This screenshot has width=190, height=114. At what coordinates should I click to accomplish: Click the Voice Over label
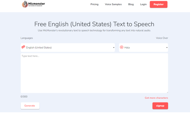pyautogui.click(x=162, y=38)
